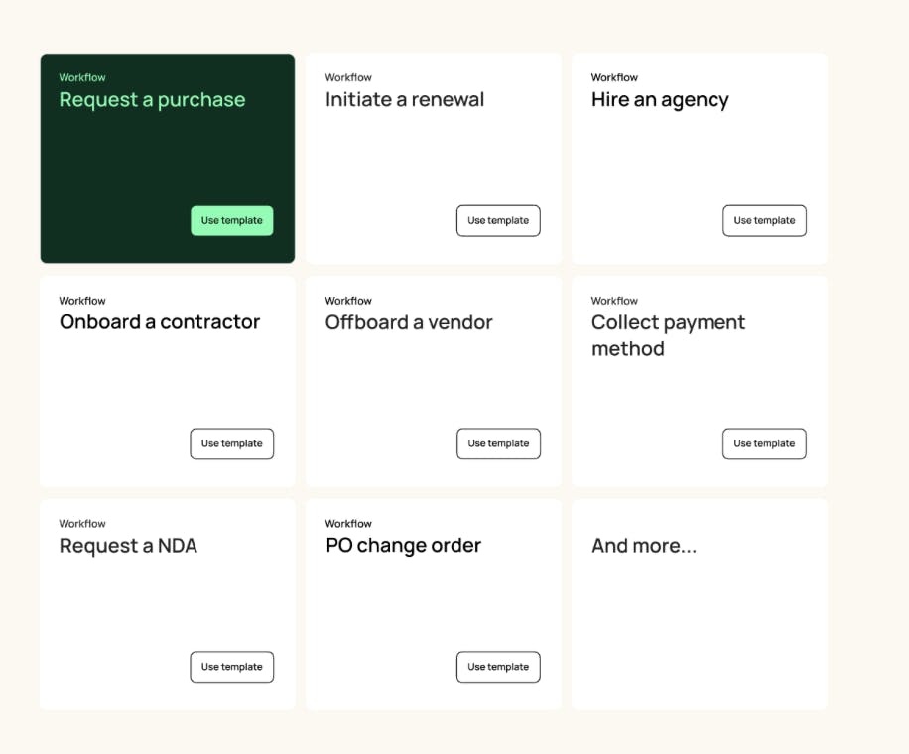Click Use template under Offboard a vendor
Image resolution: width=909 pixels, height=754 pixels.
coord(498,443)
